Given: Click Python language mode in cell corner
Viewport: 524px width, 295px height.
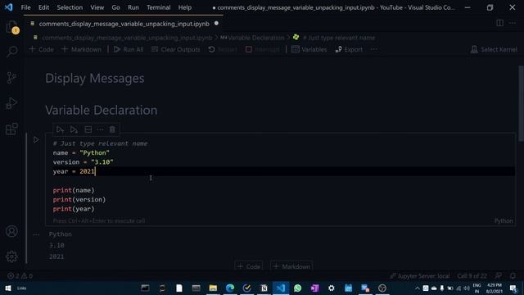Looking at the screenshot, I should click(x=504, y=220).
